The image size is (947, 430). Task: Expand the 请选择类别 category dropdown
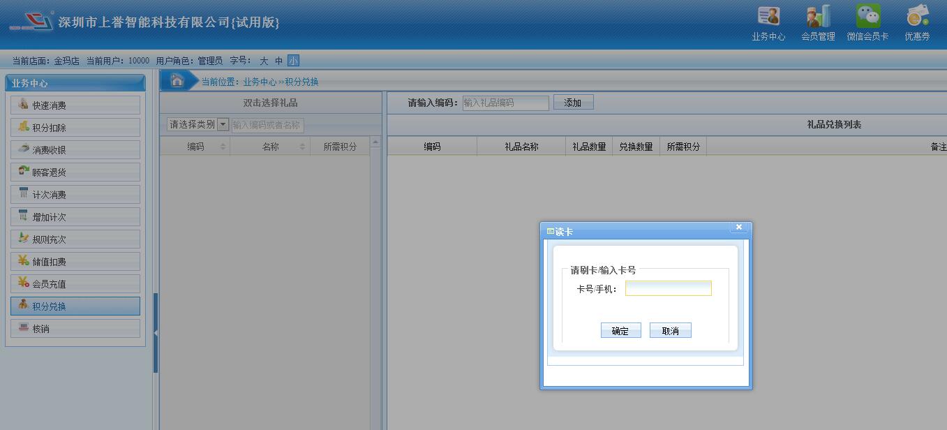click(223, 124)
